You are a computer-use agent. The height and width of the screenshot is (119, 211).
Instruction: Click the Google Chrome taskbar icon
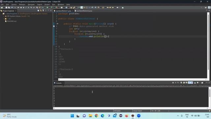click(96, 116)
